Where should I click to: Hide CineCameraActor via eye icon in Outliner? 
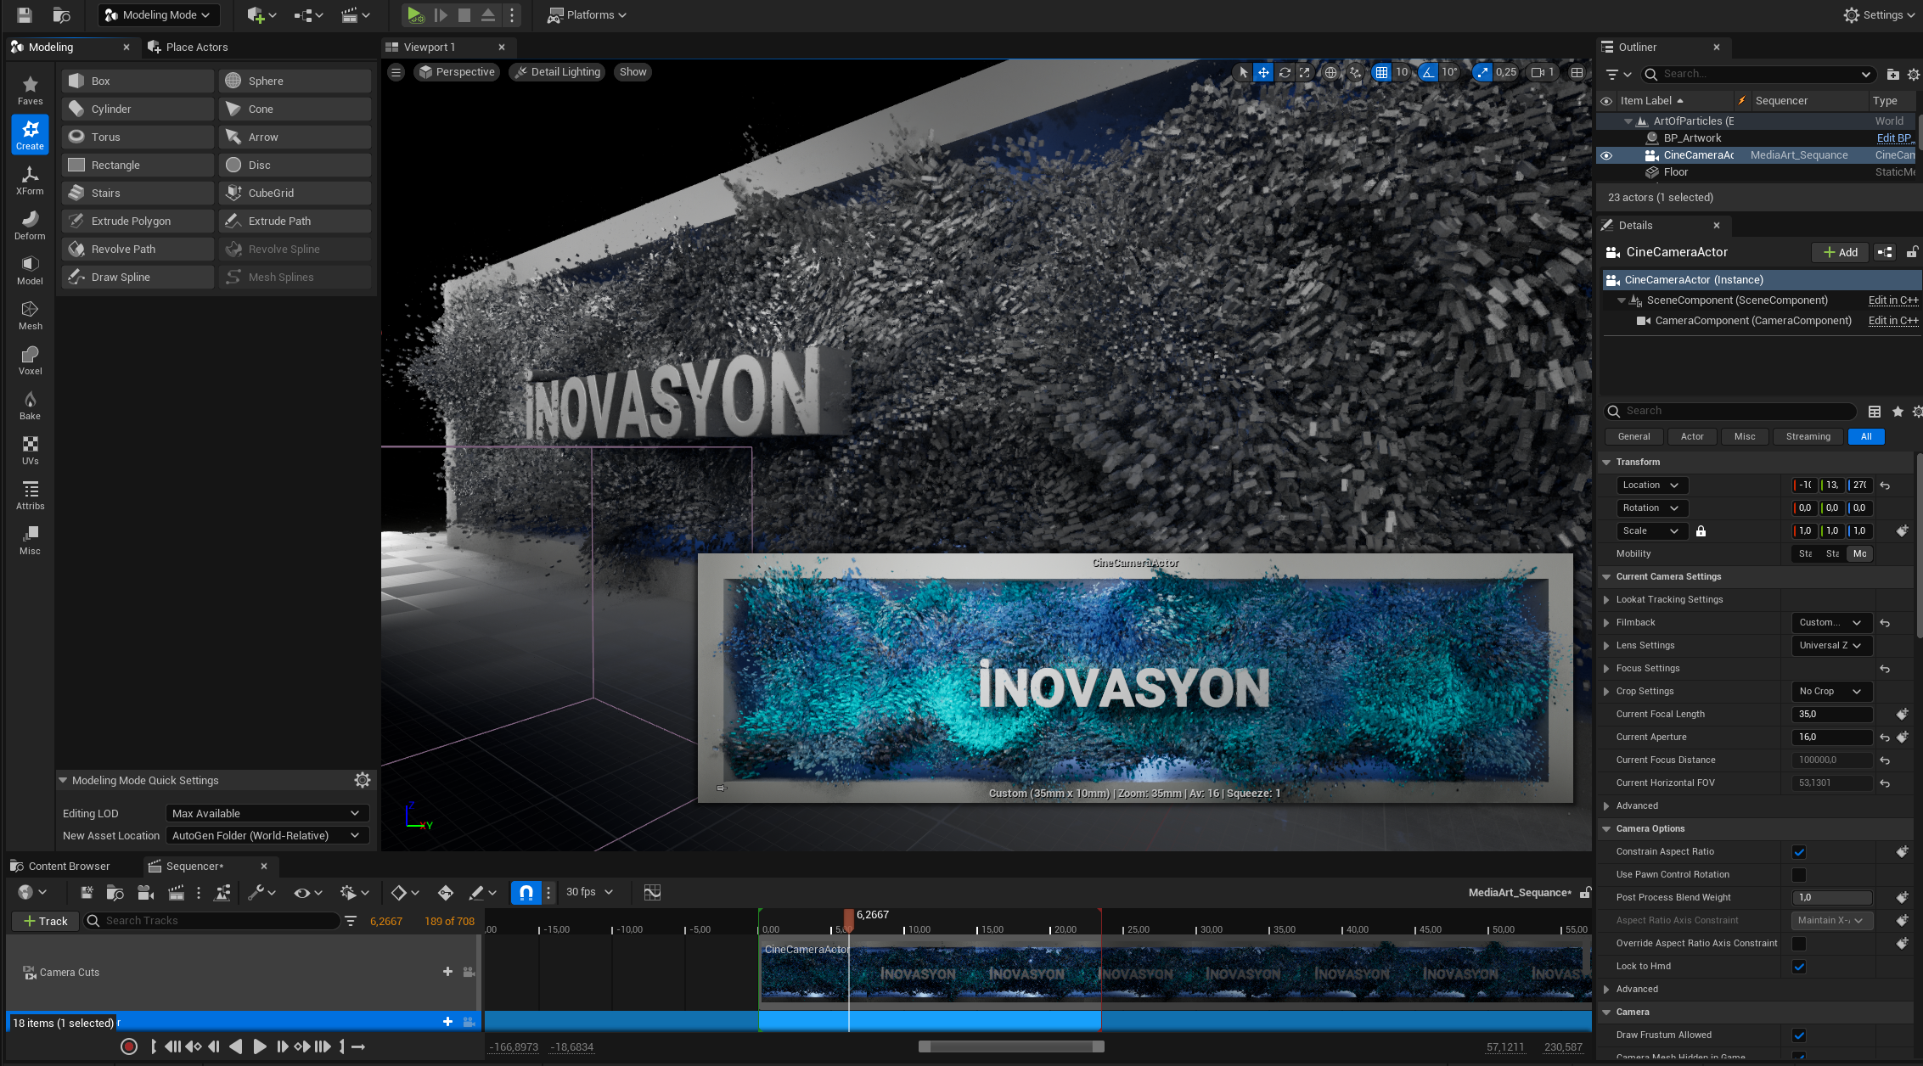1606,155
